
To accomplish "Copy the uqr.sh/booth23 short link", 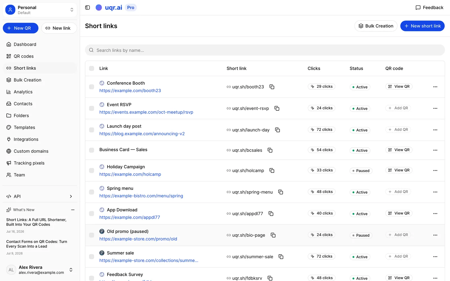I will [272, 87].
